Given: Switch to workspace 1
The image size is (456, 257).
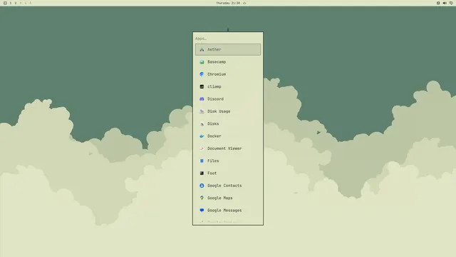Looking at the screenshot, I should pos(11,3).
